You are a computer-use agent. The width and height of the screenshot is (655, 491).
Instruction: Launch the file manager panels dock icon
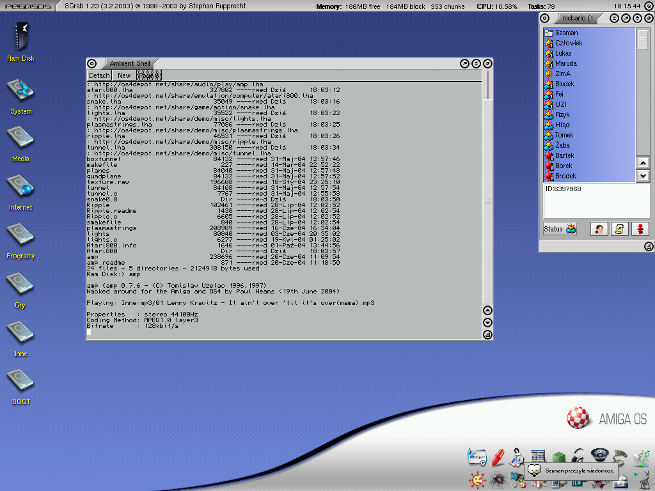[537, 456]
